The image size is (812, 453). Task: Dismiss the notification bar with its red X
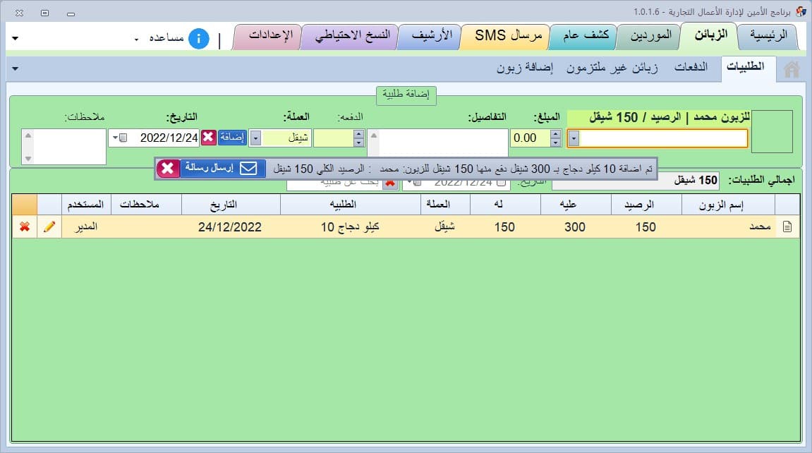[168, 168]
